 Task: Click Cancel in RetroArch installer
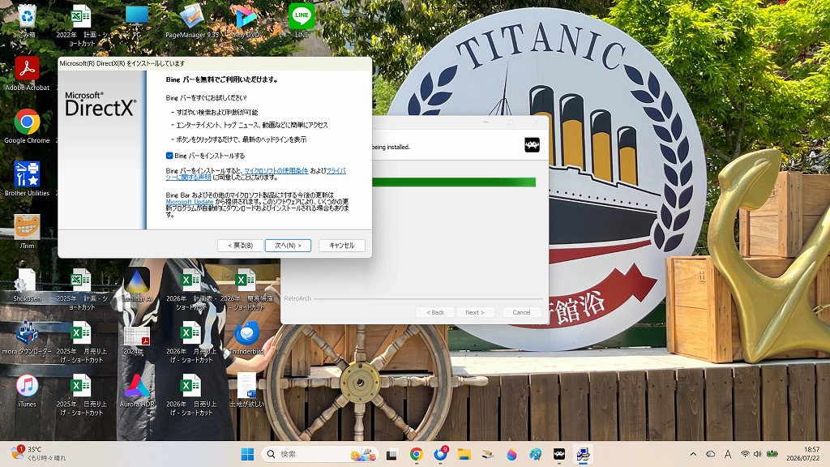pos(521,312)
